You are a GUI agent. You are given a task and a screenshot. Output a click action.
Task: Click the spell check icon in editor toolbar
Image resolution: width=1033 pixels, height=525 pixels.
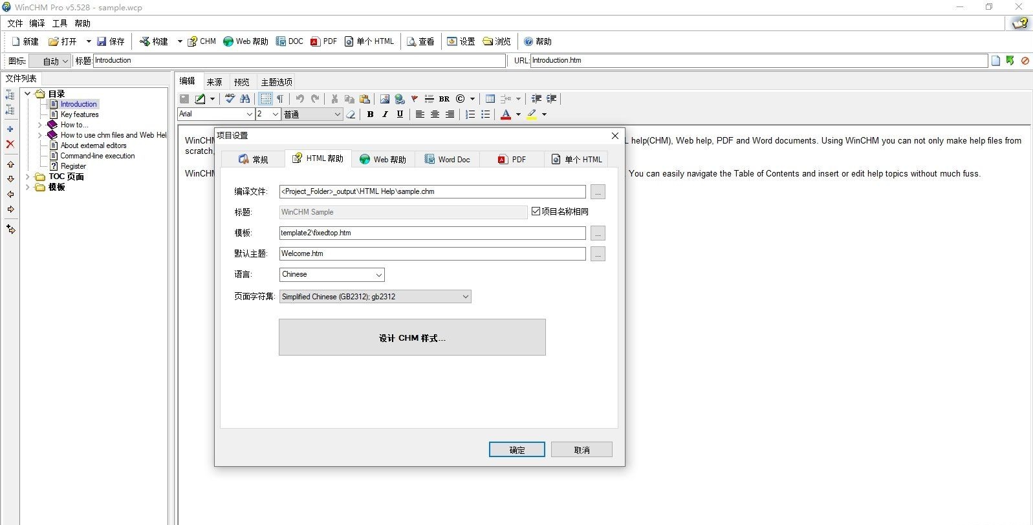tap(230, 99)
